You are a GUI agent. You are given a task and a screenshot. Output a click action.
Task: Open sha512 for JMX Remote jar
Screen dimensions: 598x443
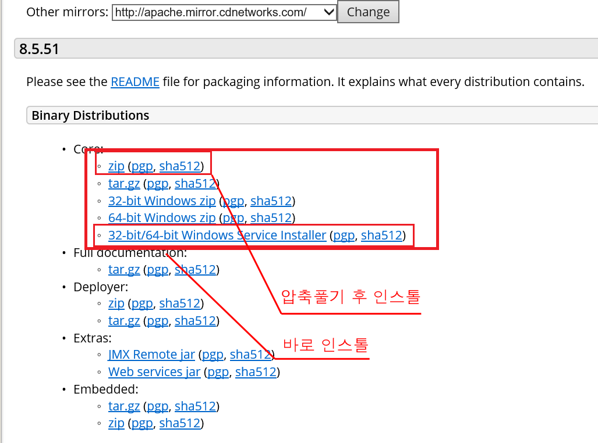250,355
